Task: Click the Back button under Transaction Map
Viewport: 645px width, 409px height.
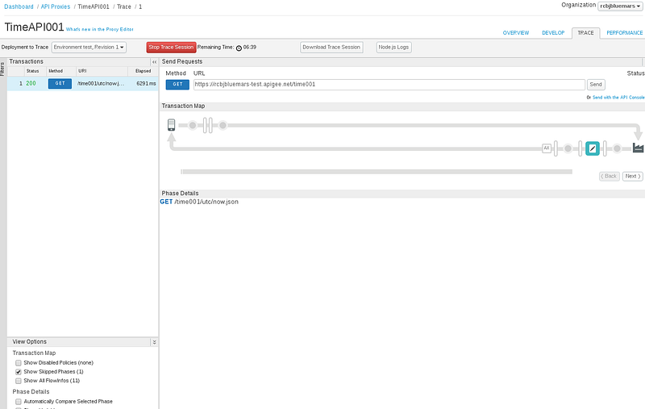Action: pos(610,176)
